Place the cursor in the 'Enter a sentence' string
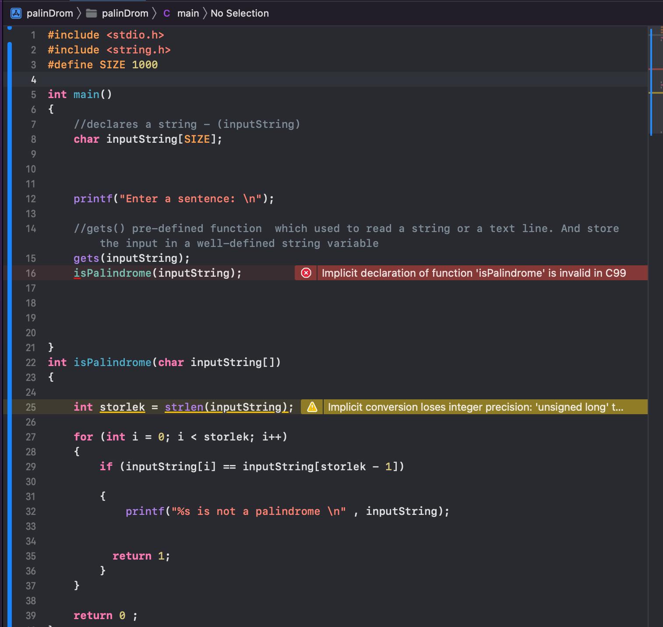This screenshot has height=627, width=663. click(x=180, y=199)
